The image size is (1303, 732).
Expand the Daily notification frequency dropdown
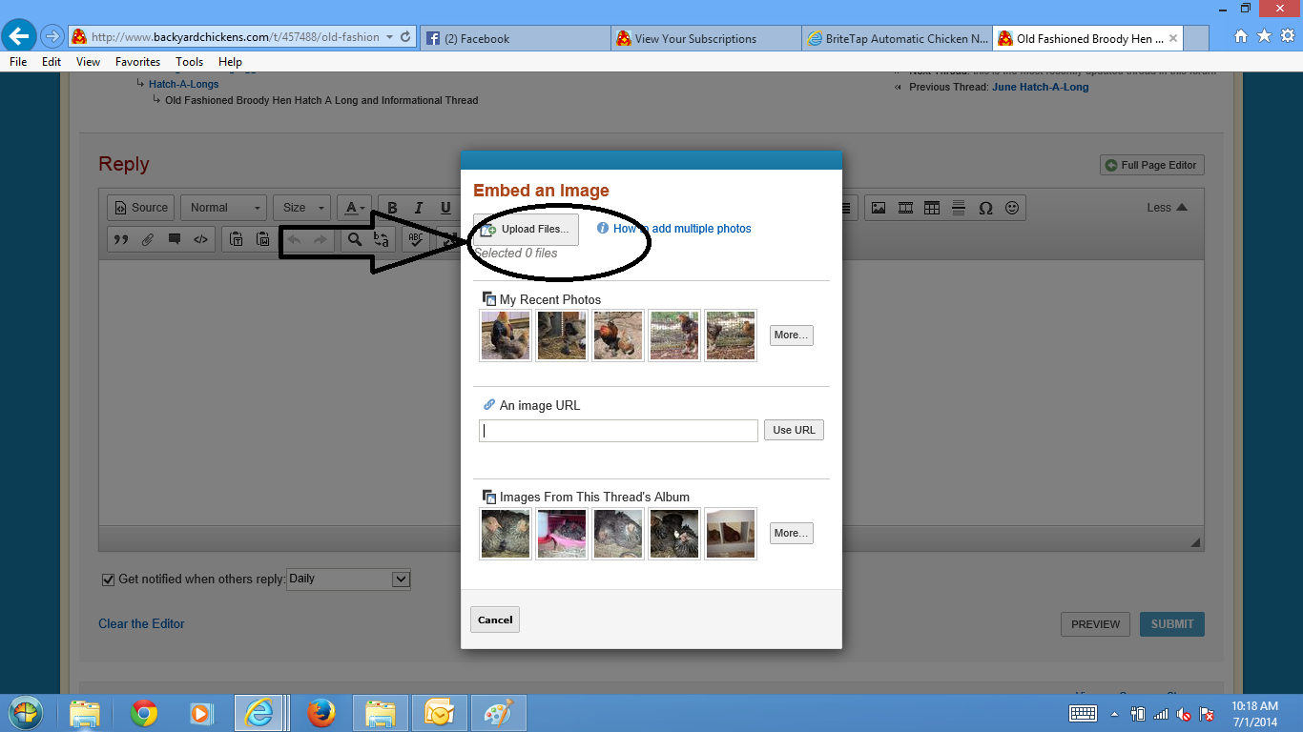coord(401,579)
